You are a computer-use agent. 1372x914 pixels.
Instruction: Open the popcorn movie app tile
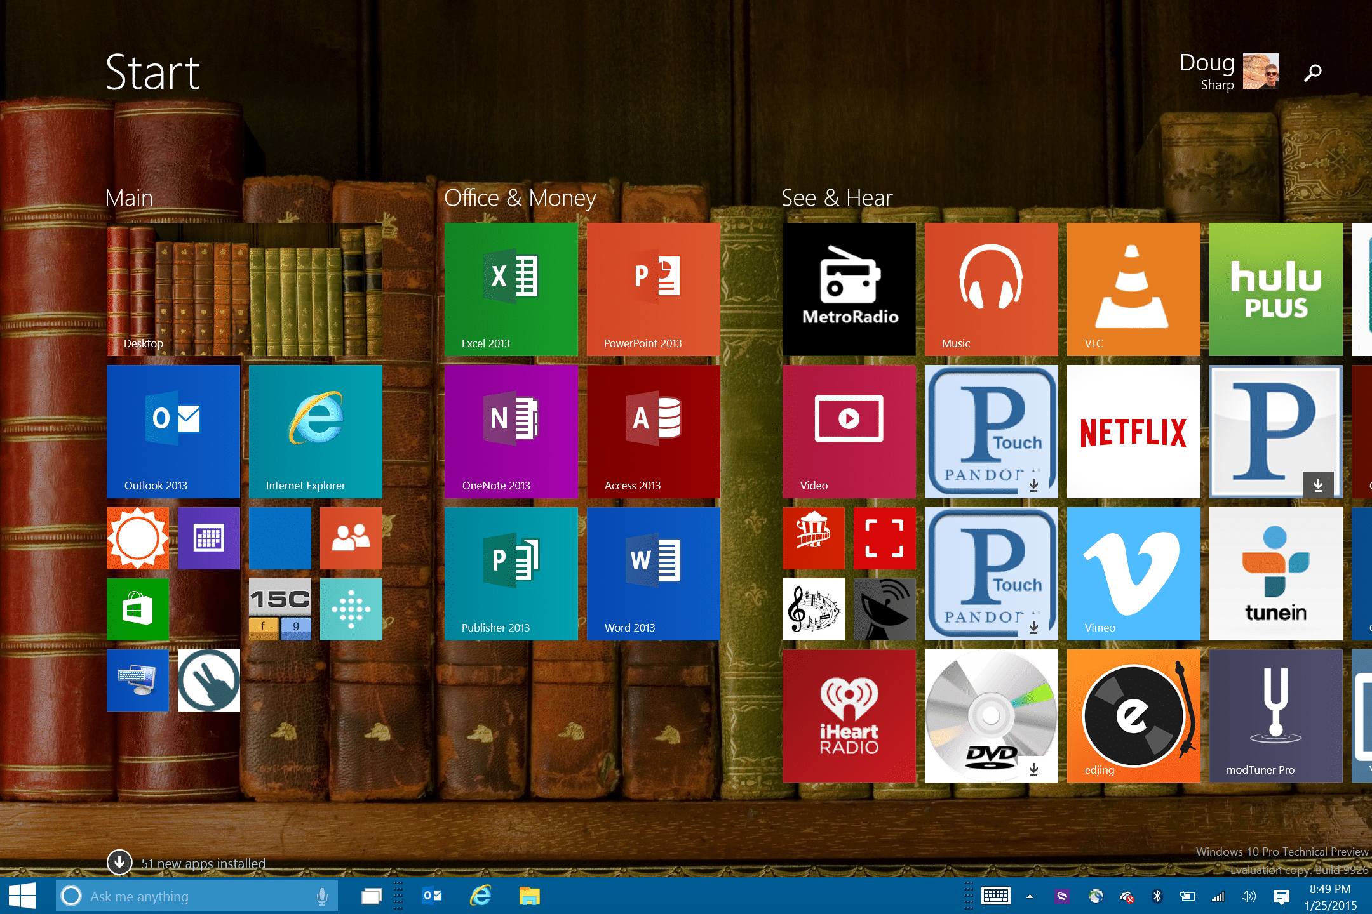pos(814,538)
